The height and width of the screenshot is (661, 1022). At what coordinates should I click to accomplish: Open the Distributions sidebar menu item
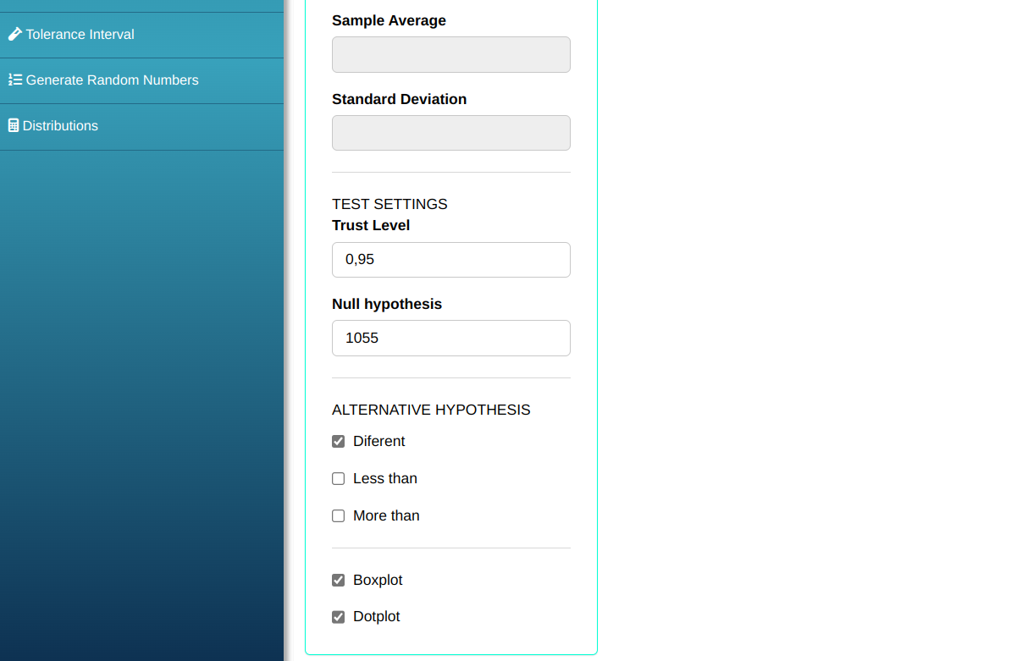(x=60, y=126)
